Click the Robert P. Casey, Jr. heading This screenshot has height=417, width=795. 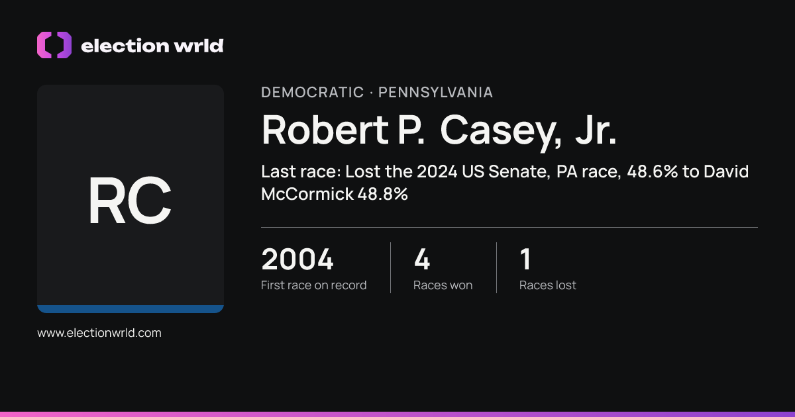point(439,130)
